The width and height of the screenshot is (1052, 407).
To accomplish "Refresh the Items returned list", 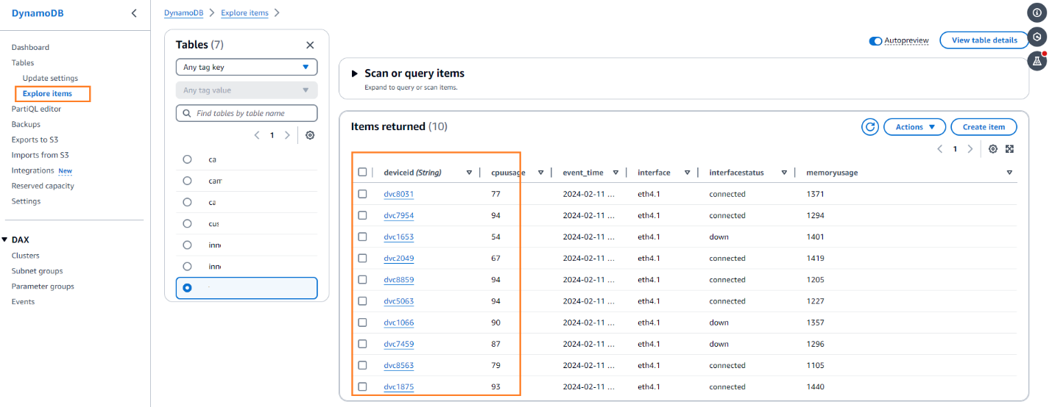I will click(x=870, y=127).
